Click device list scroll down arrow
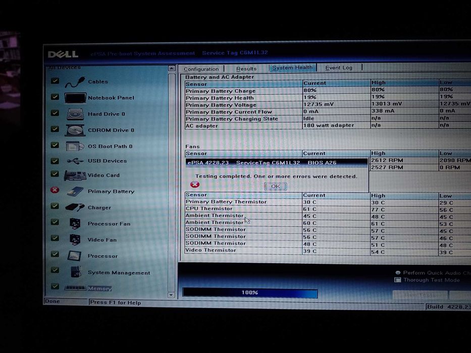471x353 pixels. click(x=172, y=295)
